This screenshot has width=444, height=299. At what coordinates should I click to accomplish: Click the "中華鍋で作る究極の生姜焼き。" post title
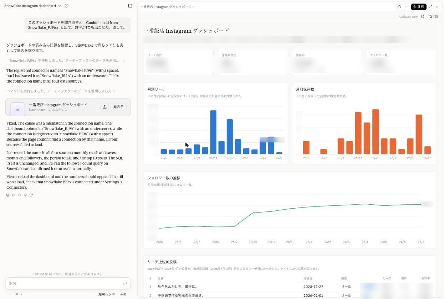tap(181, 295)
